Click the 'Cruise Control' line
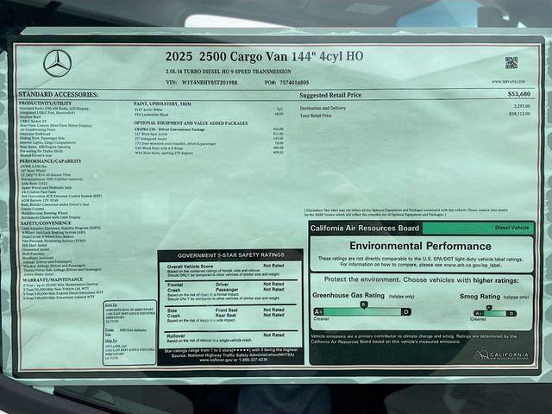Viewport: 552px width, 414px height. coord(33,209)
